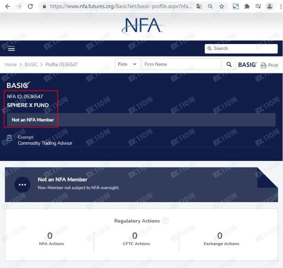Click the Not an NFA Member card heading
This screenshot has height=268, width=283.
click(x=63, y=179)
